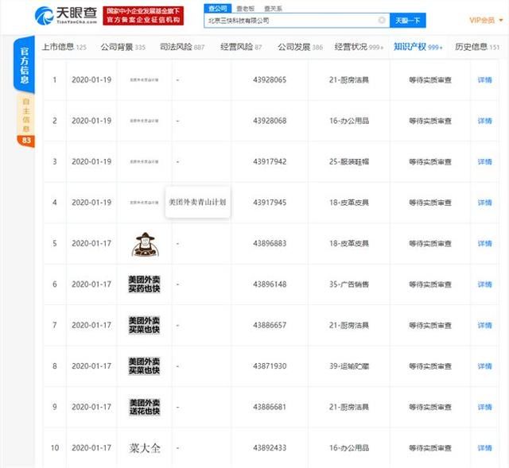
Task: Open 详情 link for row 6
Action: coord(484,284)
